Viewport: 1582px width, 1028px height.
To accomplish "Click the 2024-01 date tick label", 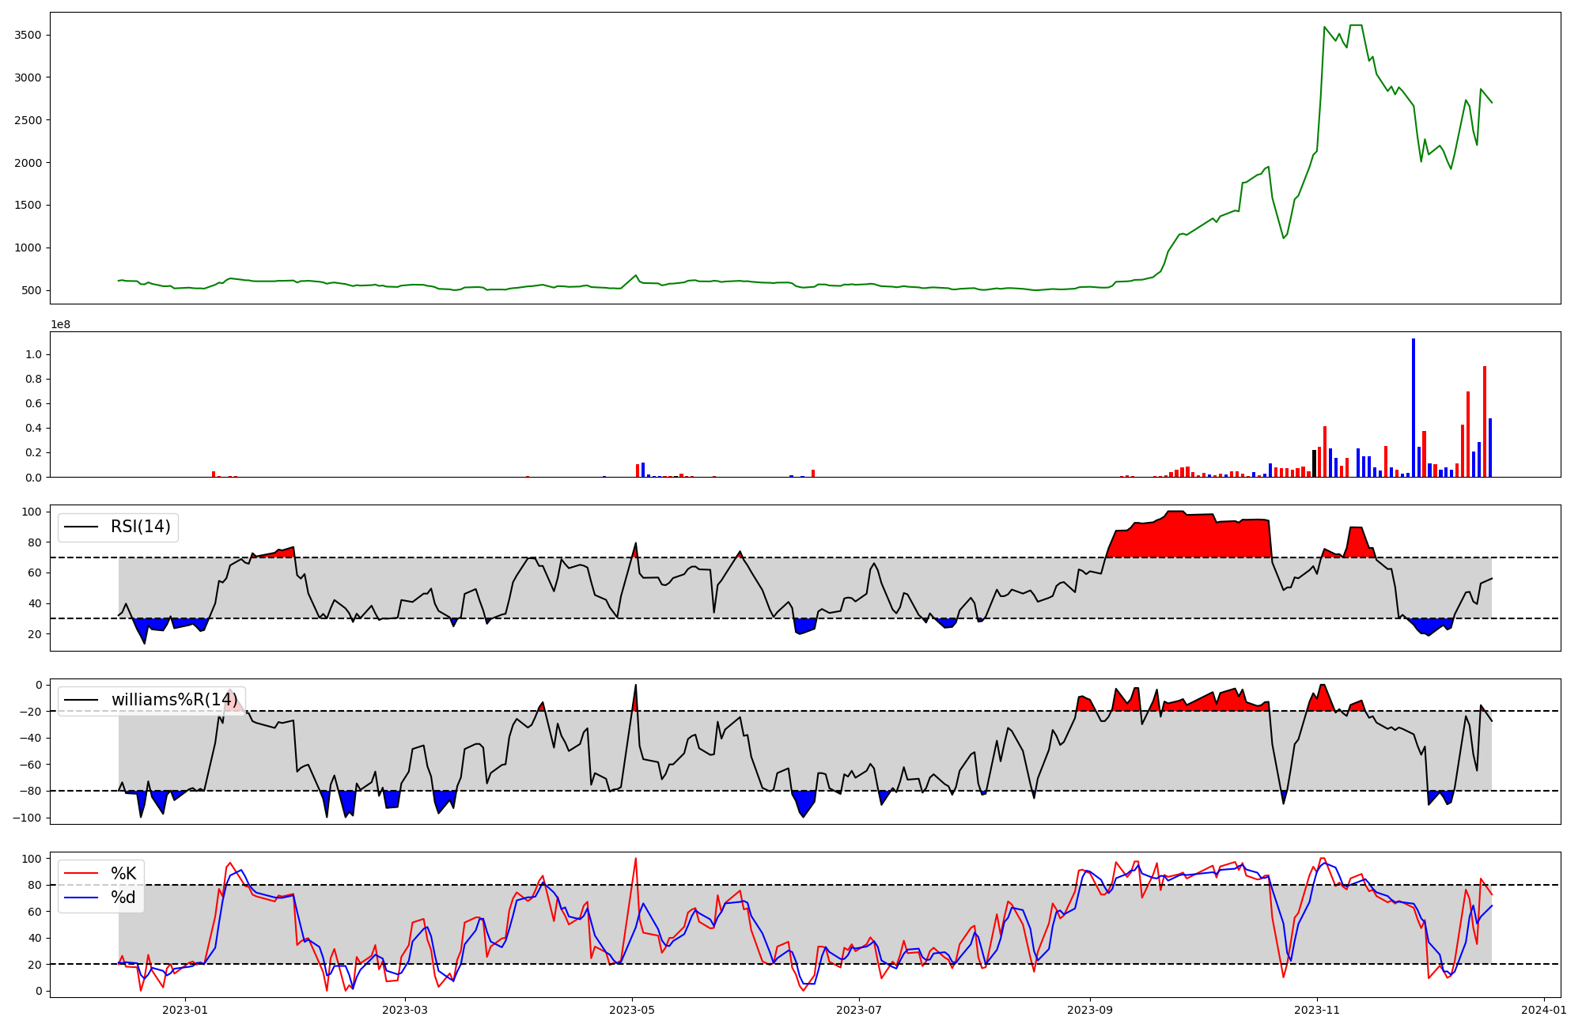I will click(1544, 1010).
